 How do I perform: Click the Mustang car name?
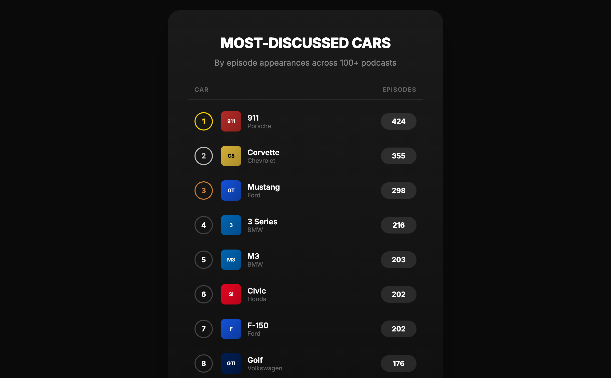263,187
